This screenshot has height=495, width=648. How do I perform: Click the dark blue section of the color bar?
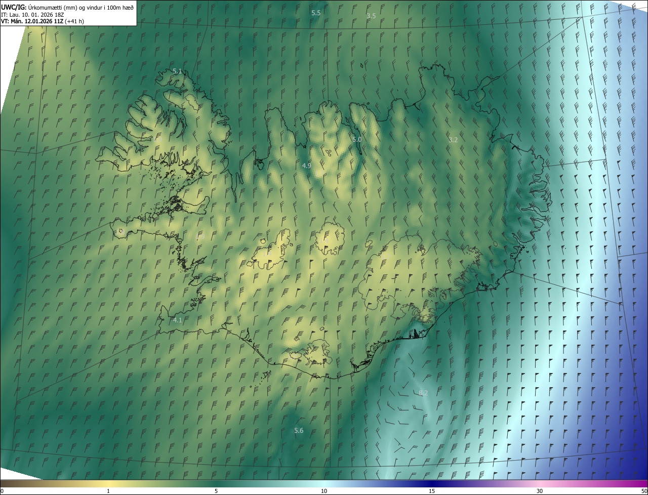[x=432, y=483]
